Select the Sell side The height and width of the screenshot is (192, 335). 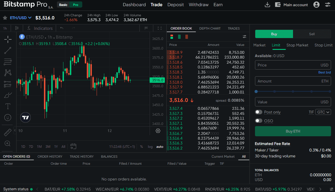312,34
